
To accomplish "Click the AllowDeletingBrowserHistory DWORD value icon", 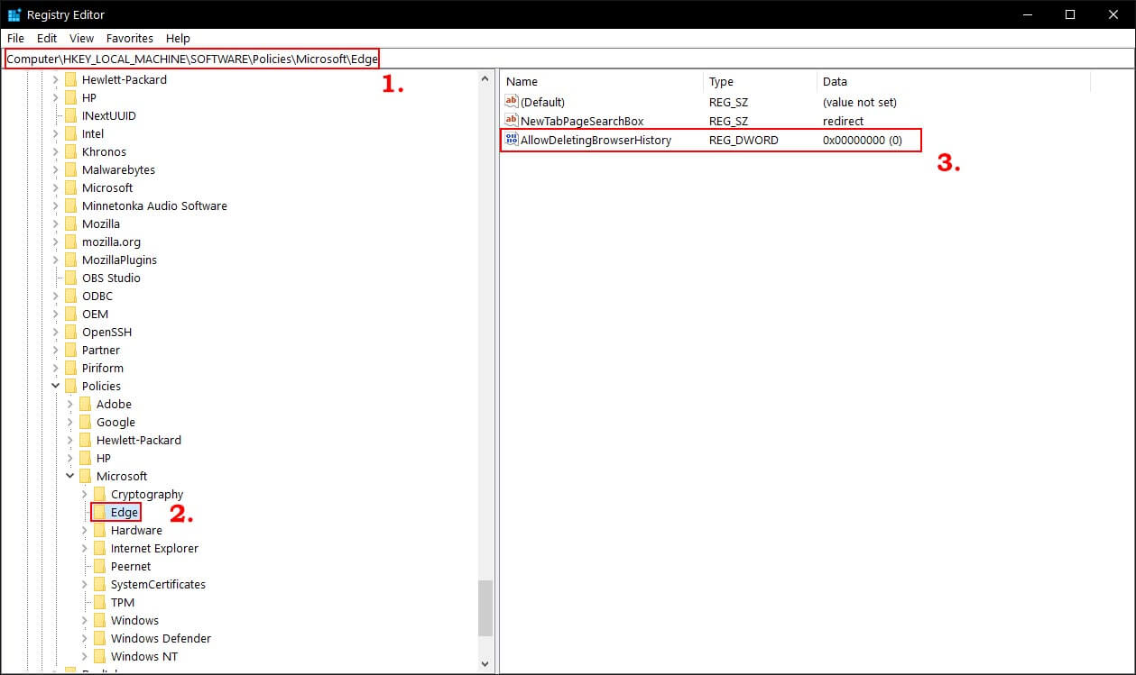I will 512,140.
